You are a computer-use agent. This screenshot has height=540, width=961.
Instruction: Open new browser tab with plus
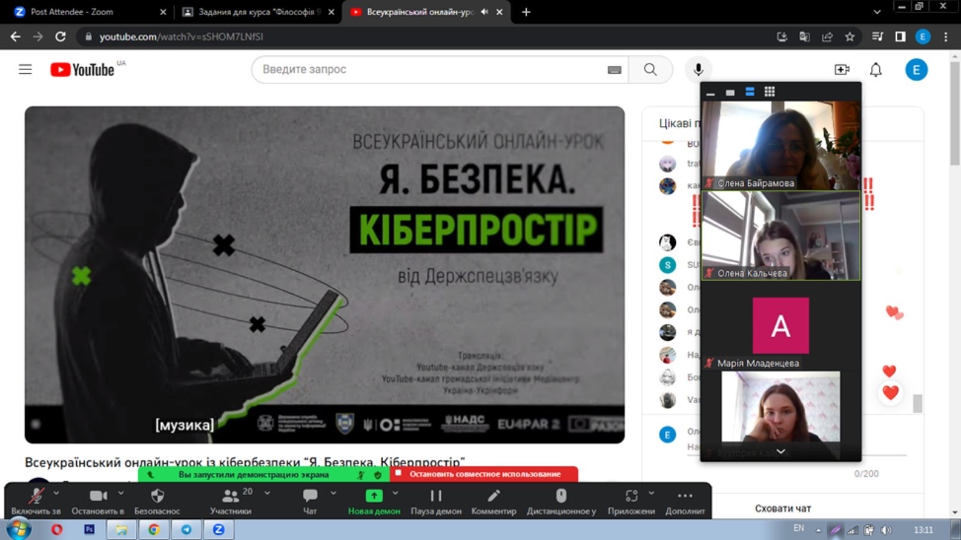(x=526, y=11)
